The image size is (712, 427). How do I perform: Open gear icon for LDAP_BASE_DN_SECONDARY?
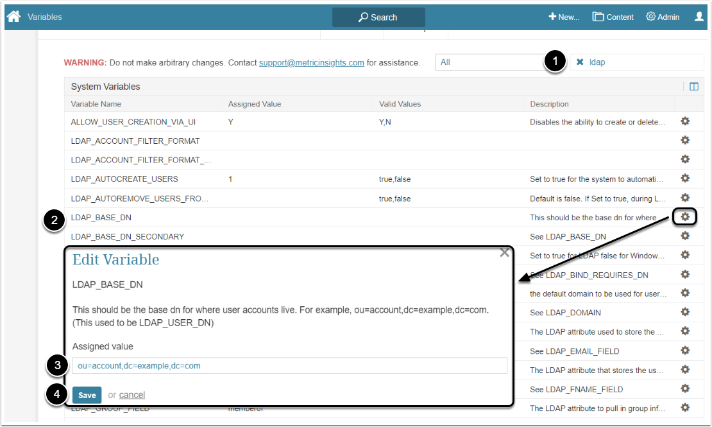(x=685, y=236)
